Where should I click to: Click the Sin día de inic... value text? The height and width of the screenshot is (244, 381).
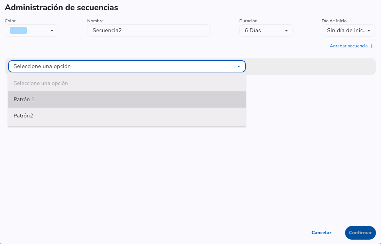coord(347,30)
